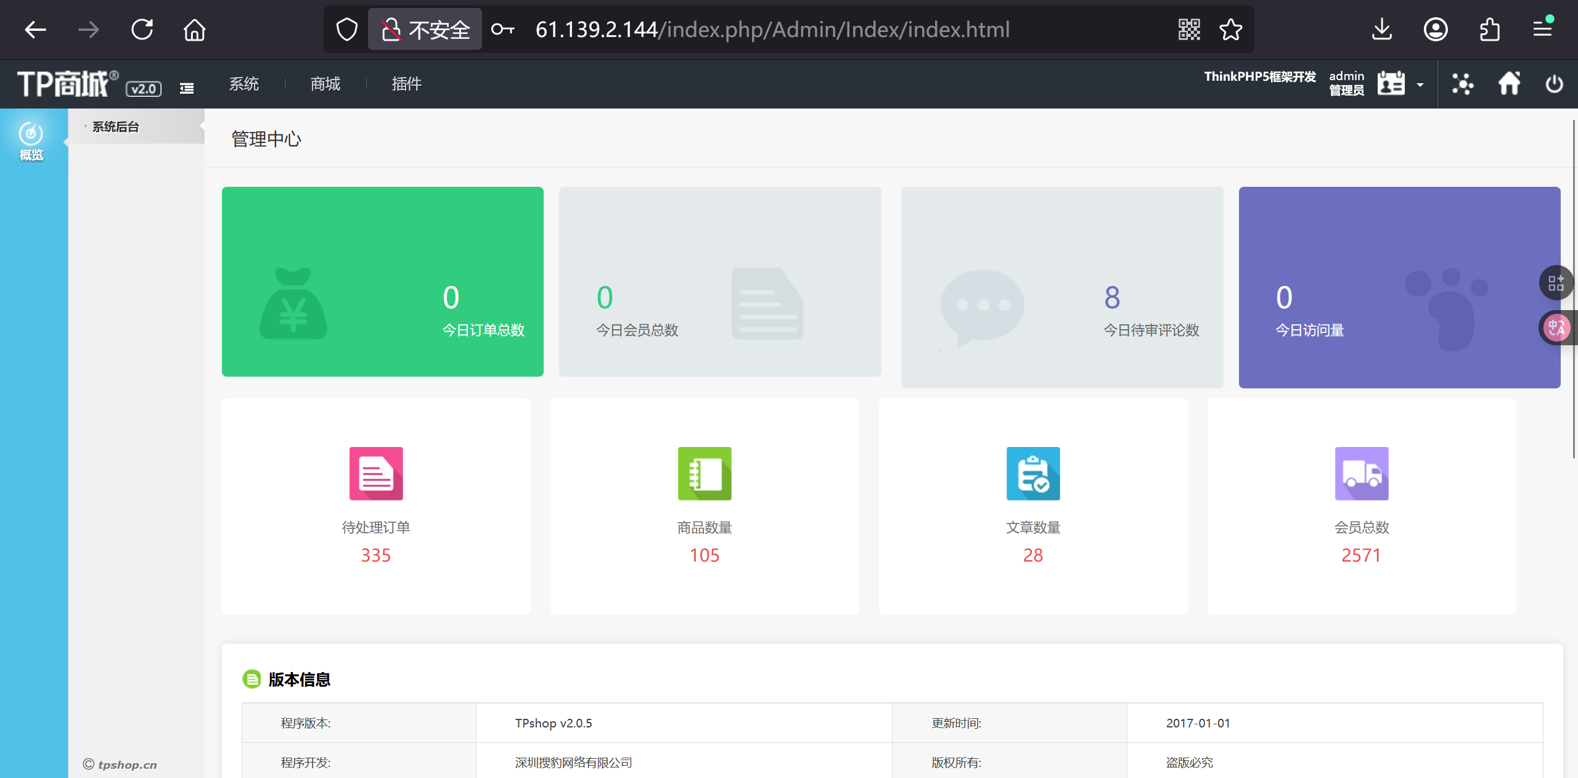Open the purple 今日访问量 card
Viewport: 1578px width, 778px height.
(1399, 287)
